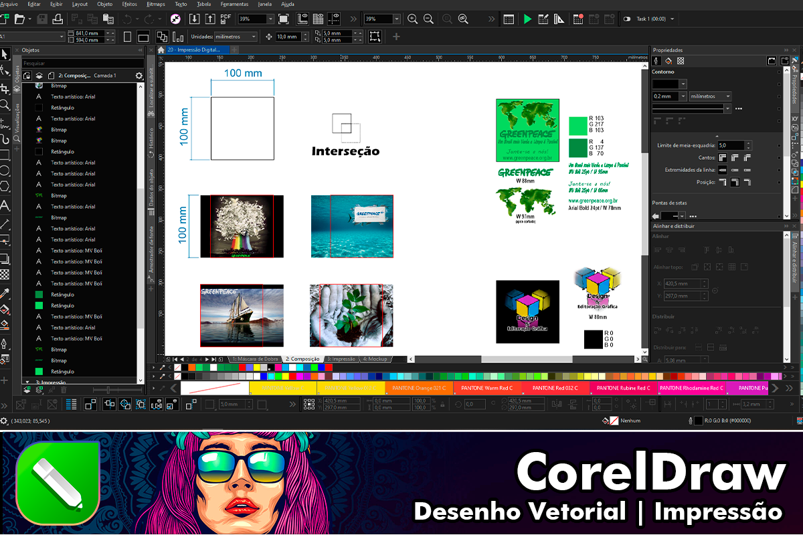Go to the next page arrow
This screenshot has width=803, height=535.
(207, 359)
